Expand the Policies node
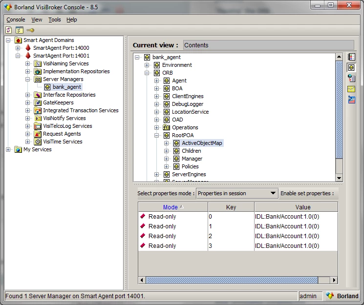364x305 pixels. click(167, 166)
